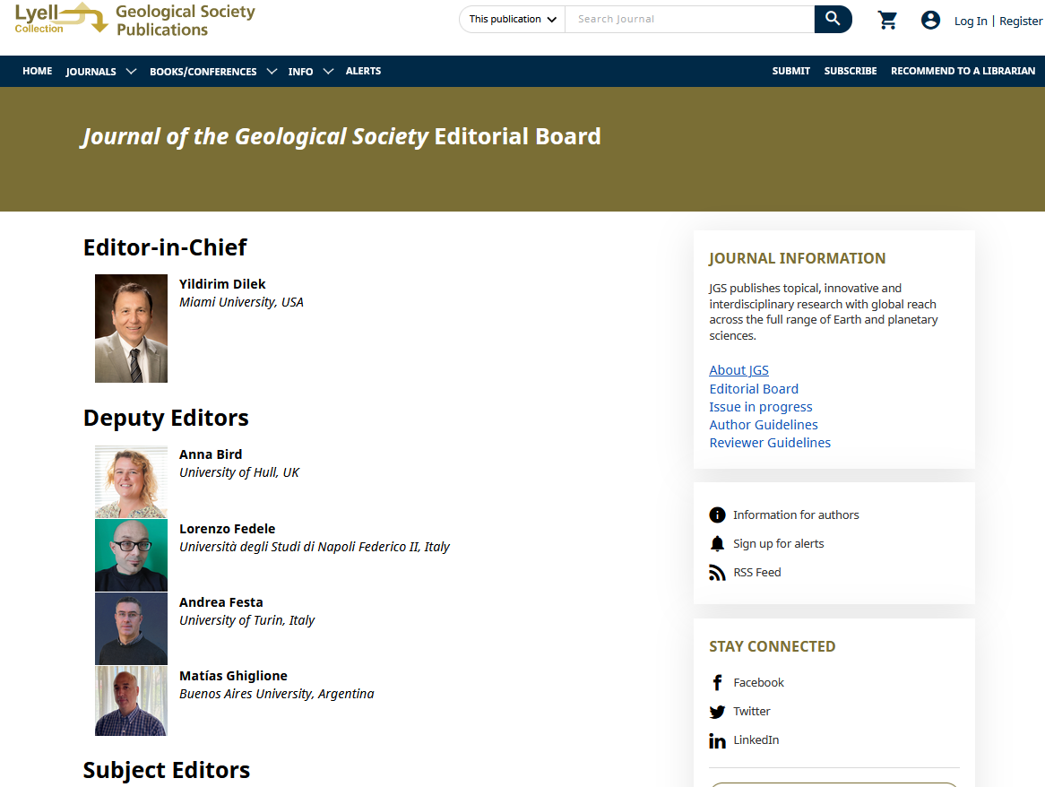Click the RSS Feed icon
Image resolution: width=1045 pixels, height=787 pixels.
click(x=717, y=573)
